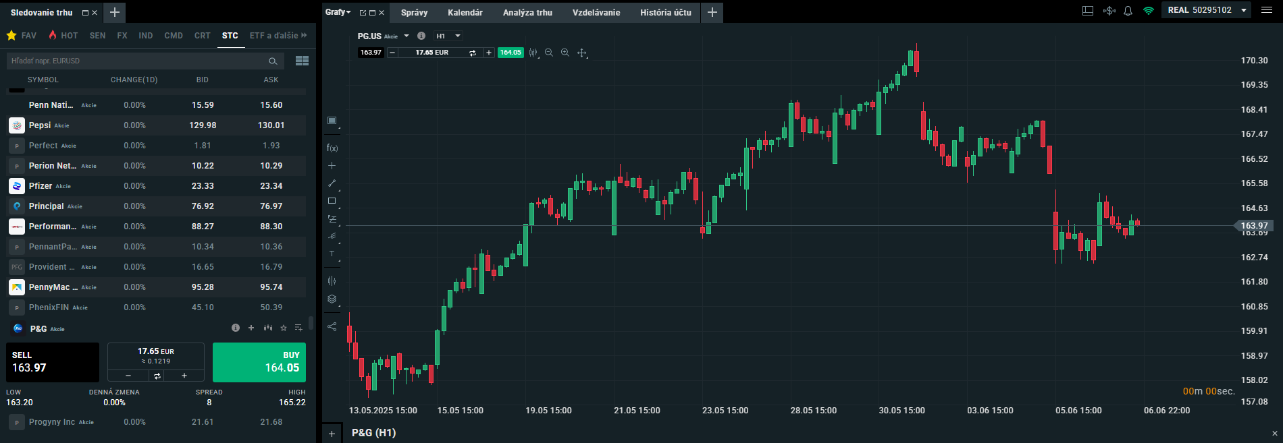
Task: Activate the crosshair cursor tool on chart
Action: coord(581,53)
